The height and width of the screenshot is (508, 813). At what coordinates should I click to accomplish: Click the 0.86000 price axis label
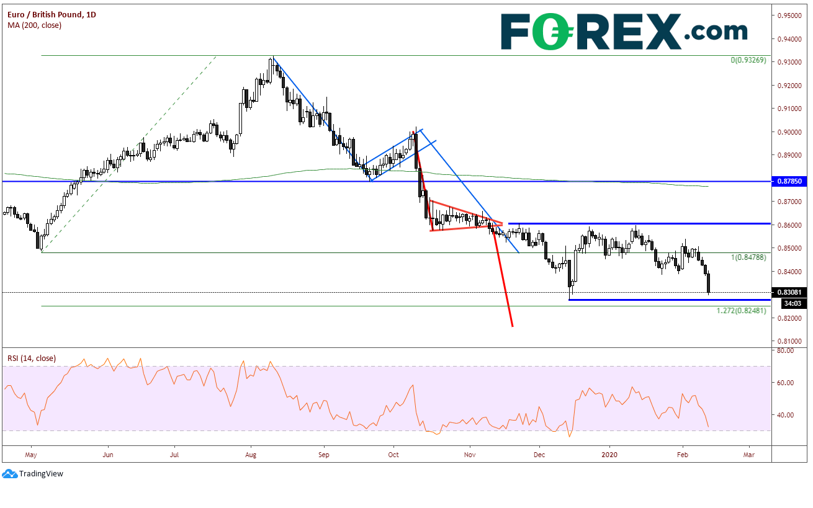pyautogui.click(x=789, y=225)
